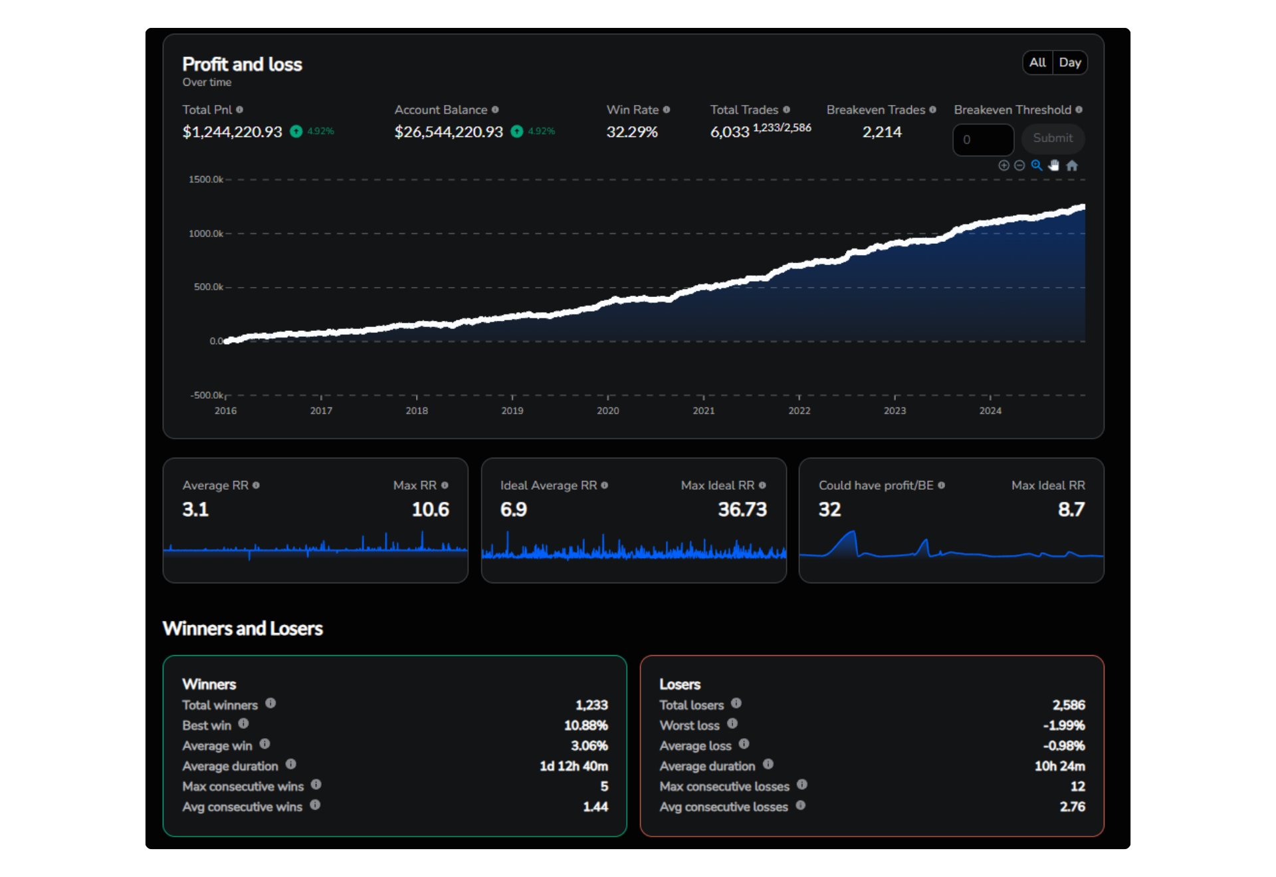Reset chart zoom with home icon
1276x877 pixels.
1072,165
